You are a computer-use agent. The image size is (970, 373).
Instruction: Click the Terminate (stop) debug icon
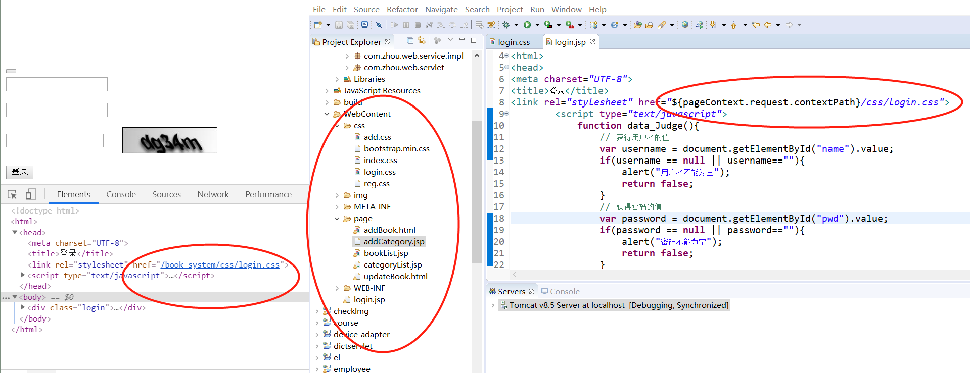[x=418, y=25]
